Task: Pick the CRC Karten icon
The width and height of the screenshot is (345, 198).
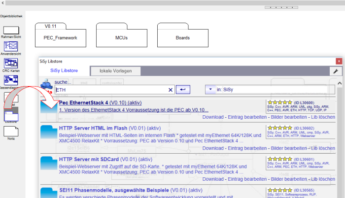Action: [x=11, y=63]
